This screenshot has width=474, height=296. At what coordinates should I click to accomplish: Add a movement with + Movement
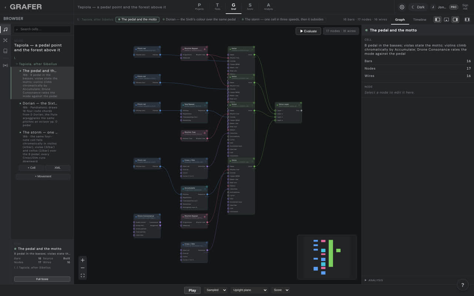click(43, 176)
